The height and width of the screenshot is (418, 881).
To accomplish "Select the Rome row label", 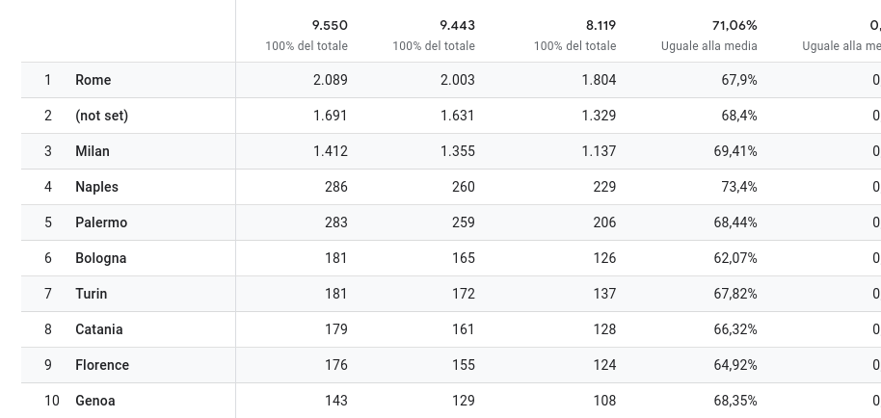I will 93,80.
